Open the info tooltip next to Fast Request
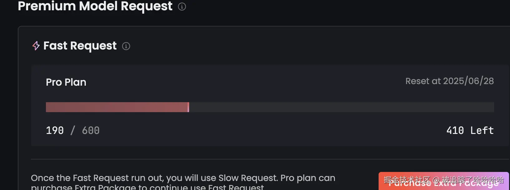Image resolution: width=510 pixels, height=190 pixels. pos(126,46)
